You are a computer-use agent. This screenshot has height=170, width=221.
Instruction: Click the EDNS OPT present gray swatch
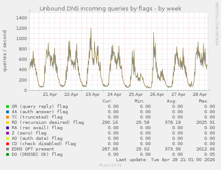pyautogui.click(x=8, y=149)
